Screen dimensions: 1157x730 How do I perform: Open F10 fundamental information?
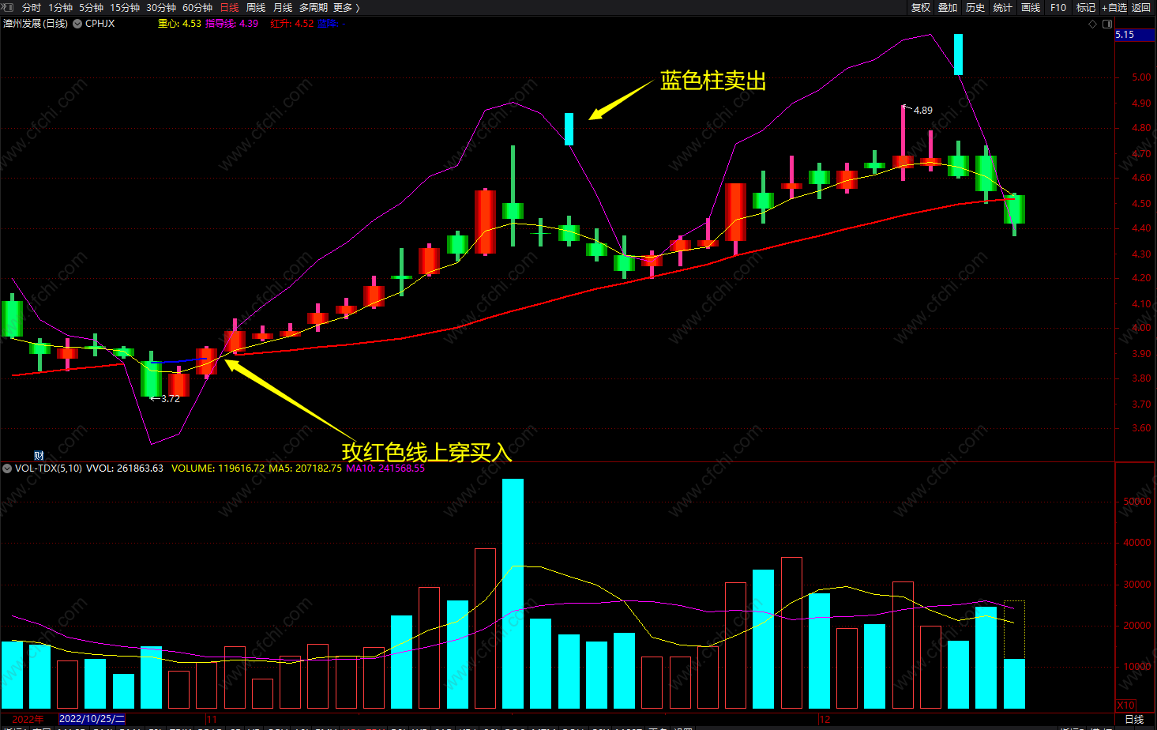1058,7
